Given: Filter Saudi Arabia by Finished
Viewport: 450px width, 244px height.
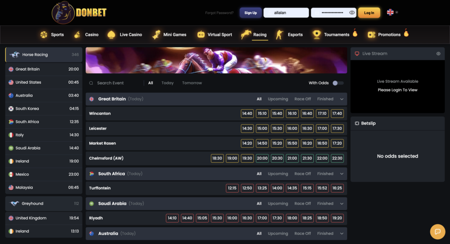Looking at the screenshot, I should 325,204.
